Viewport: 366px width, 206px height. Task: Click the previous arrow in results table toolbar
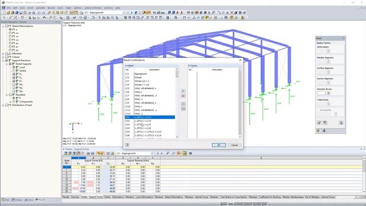[158, 153]
